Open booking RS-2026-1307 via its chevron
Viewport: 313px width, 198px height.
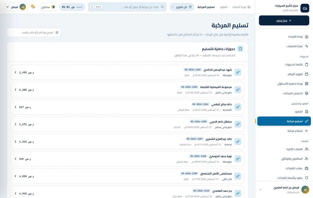pyautogui.click(x=15, y=142)
